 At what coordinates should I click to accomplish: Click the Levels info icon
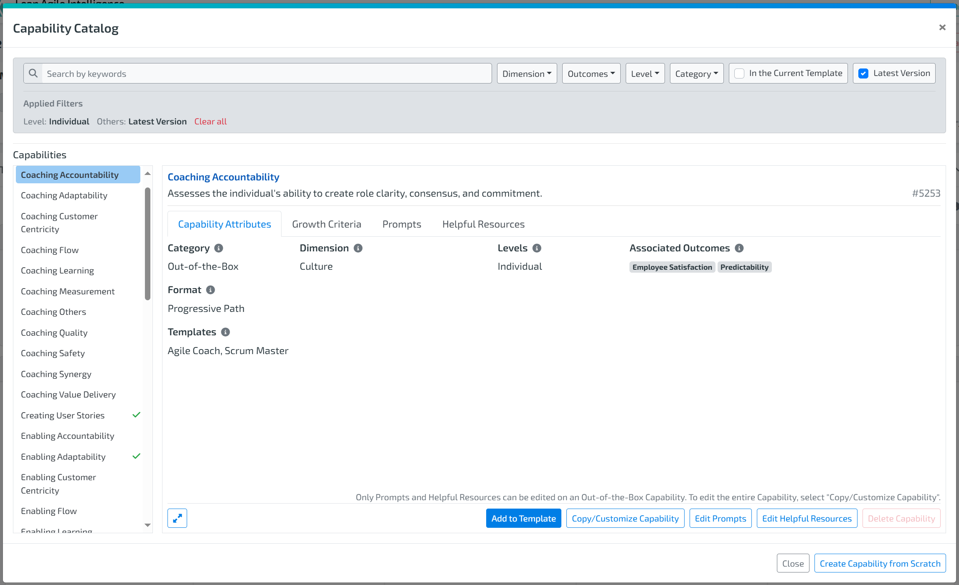537,248
